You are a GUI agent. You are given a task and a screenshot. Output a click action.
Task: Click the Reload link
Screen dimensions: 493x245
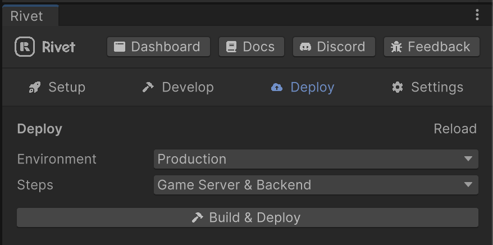(455, 129)
